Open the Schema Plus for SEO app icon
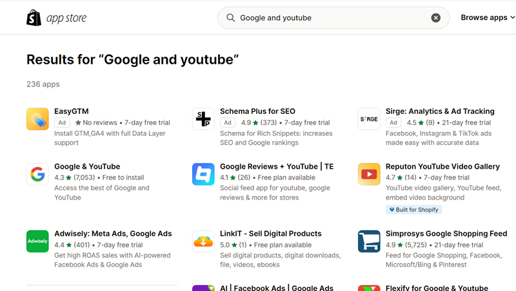Screen dimensions: 516x291 [x=203, y=119]
